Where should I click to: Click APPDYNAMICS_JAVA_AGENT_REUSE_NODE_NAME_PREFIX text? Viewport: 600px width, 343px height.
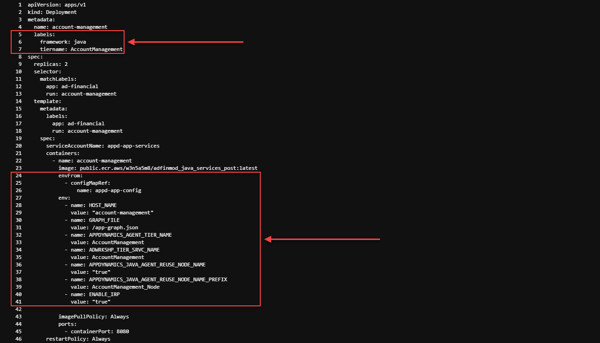point(158,279)
